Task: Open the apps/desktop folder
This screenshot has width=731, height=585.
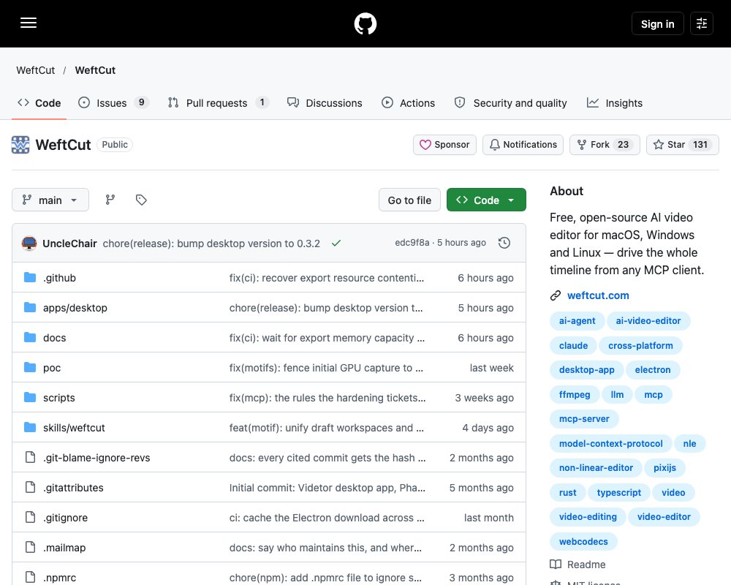Action: 75,308
